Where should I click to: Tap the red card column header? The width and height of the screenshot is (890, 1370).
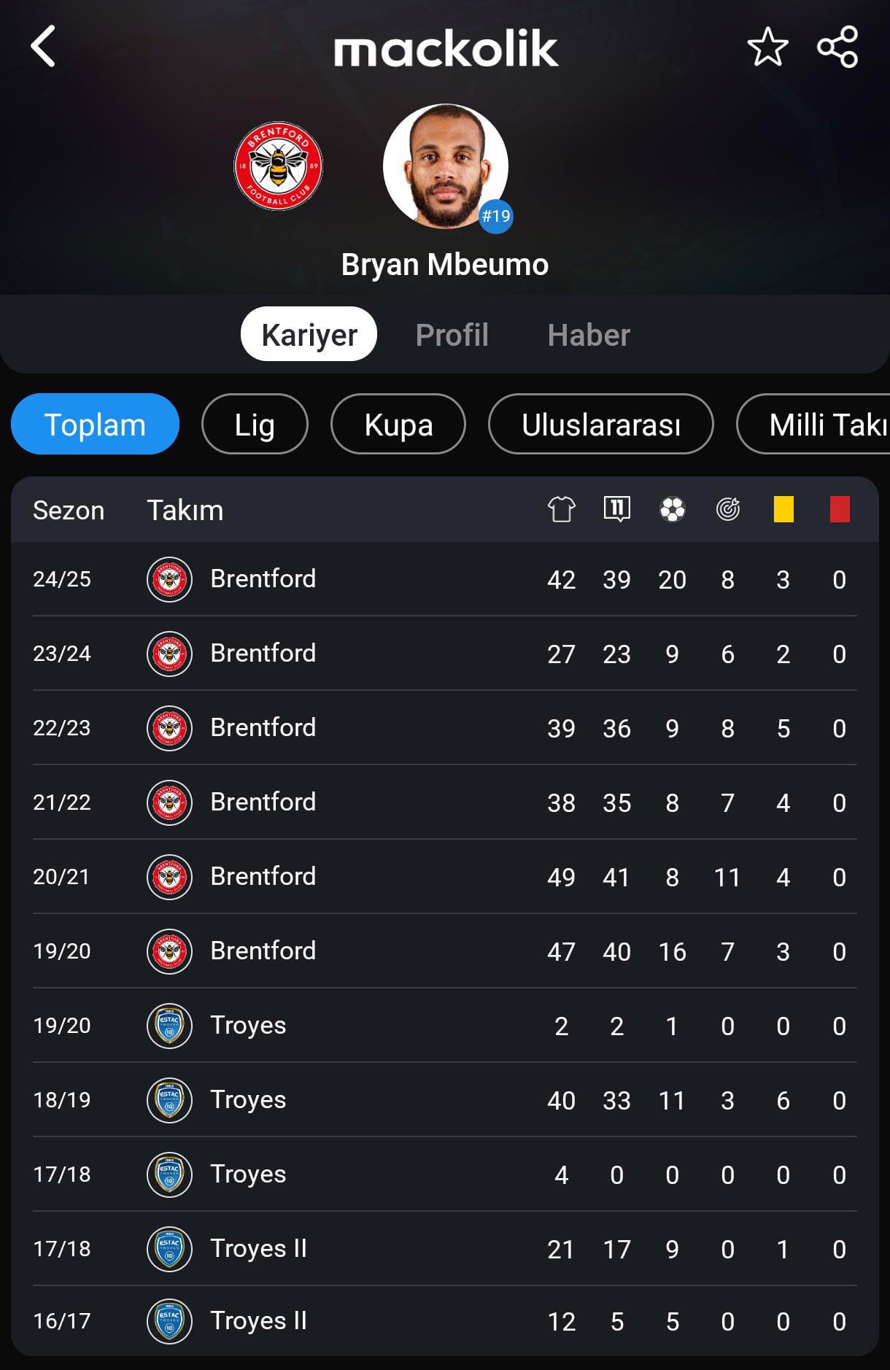[840, 509]
